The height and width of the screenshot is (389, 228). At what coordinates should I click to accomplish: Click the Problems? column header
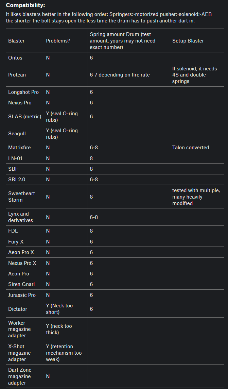(x=58, y=41)
